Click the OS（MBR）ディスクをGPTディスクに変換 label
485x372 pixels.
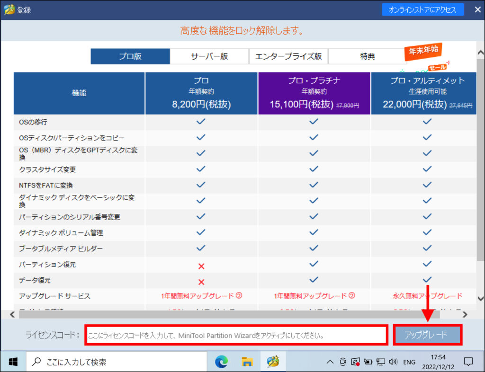[78, 153]
